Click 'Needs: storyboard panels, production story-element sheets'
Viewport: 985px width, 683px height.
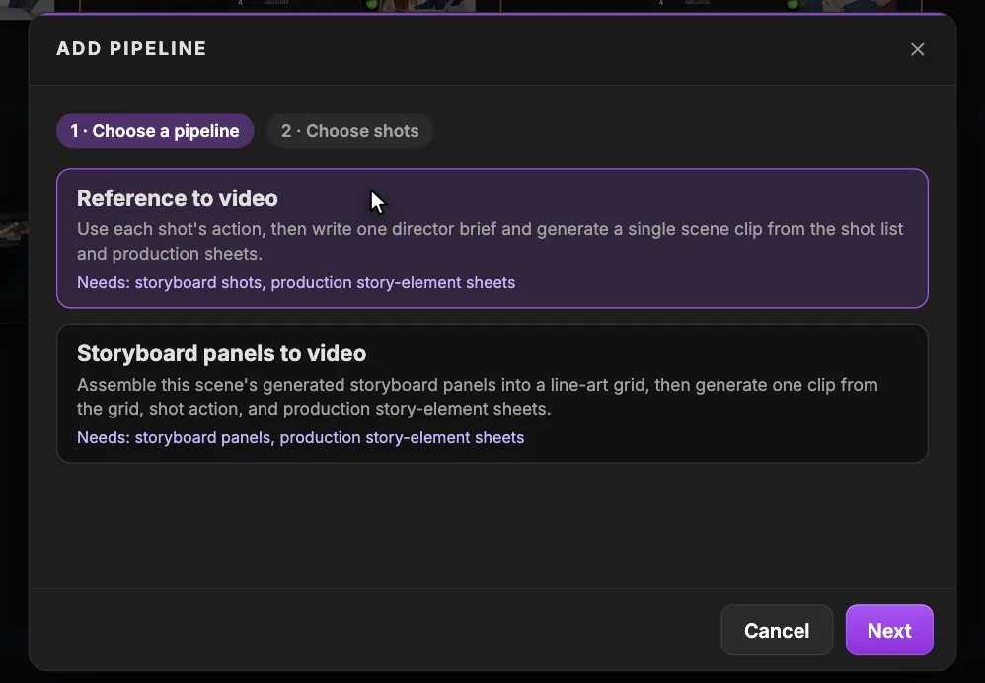[x=300, y=437]
